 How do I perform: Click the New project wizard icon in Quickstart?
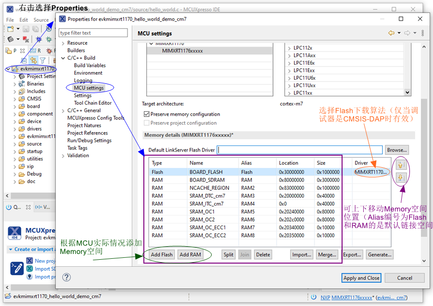click(29, 261)
